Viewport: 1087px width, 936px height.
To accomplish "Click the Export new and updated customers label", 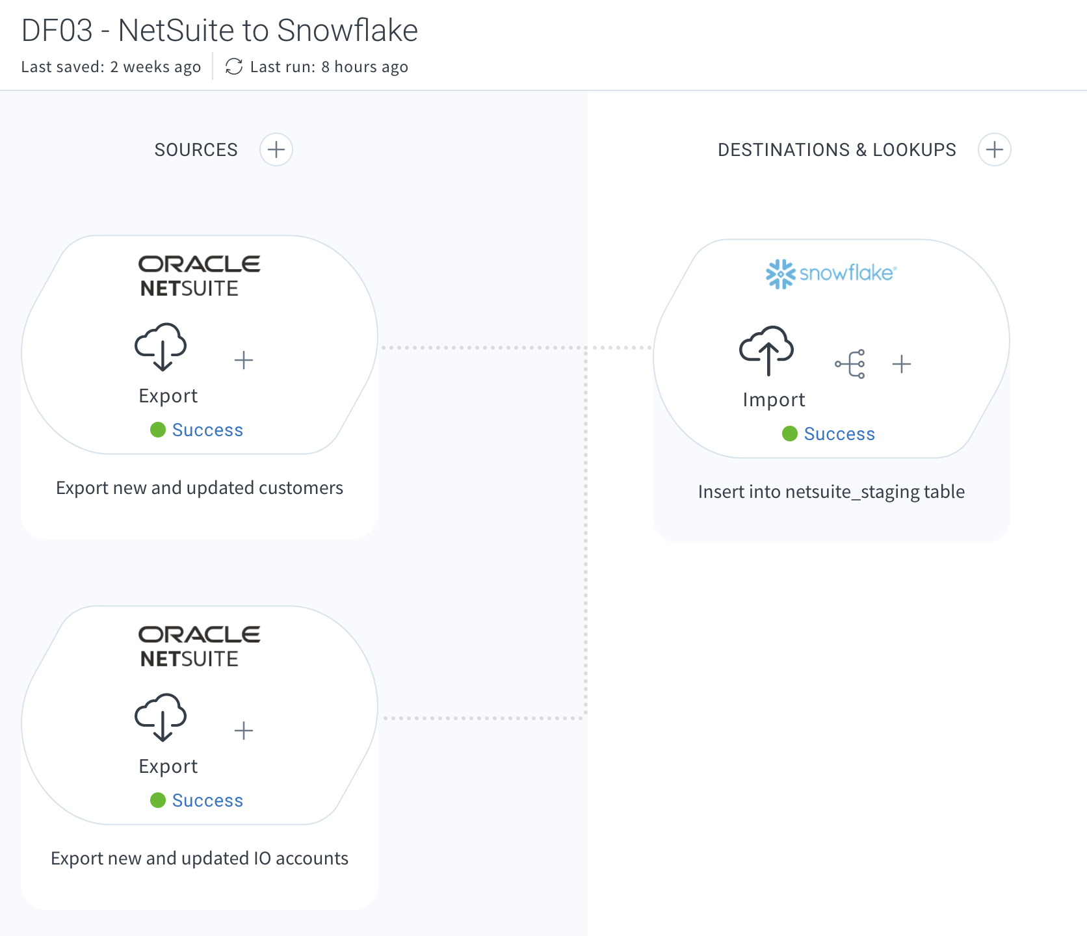I will (200, 487).
